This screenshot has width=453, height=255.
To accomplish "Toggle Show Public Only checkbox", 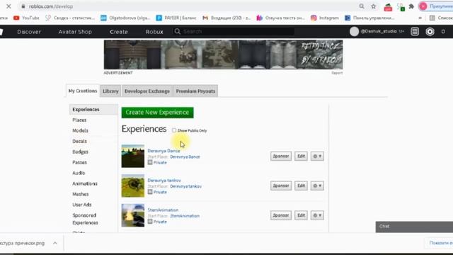I will [174, 130].
